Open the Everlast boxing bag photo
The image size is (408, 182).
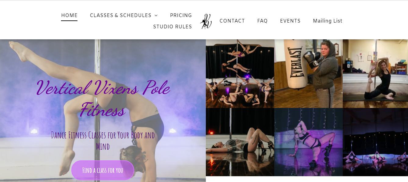point(308,73)
